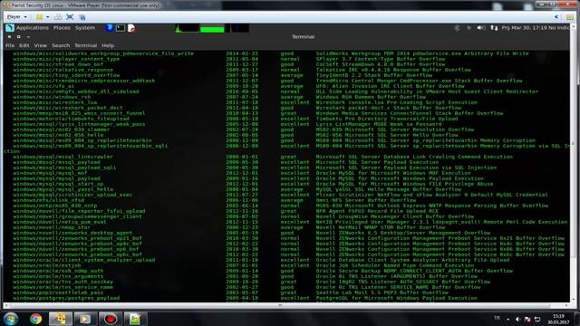Select the 'windows/mssql/mssql_payload' line
This screenshot has height=326, width=580.
pos(56,162)
